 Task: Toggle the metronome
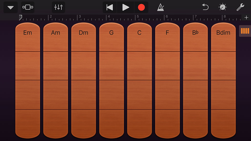tap(161, 7)
